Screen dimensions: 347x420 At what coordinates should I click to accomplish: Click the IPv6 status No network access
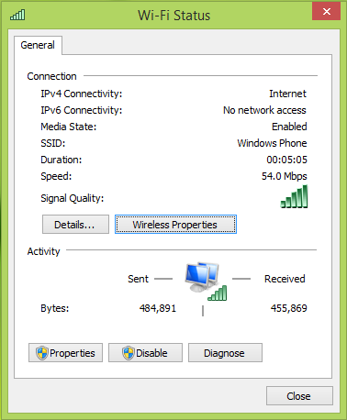tap(264, 110)
